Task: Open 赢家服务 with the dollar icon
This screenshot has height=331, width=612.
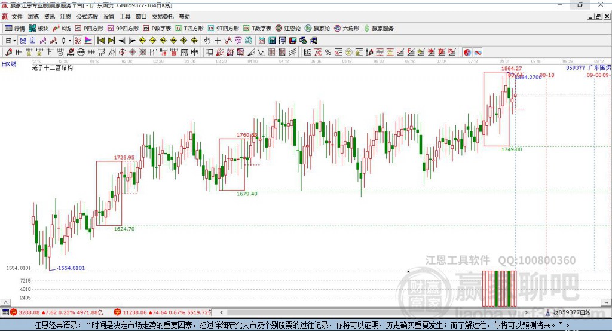Action: coord(378,29)
